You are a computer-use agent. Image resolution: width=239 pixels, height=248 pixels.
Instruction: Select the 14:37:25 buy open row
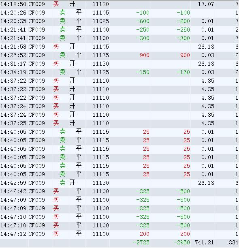(119, 123)
